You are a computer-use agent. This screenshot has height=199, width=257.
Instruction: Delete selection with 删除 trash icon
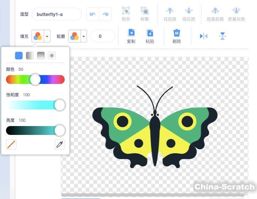(176, 33)
